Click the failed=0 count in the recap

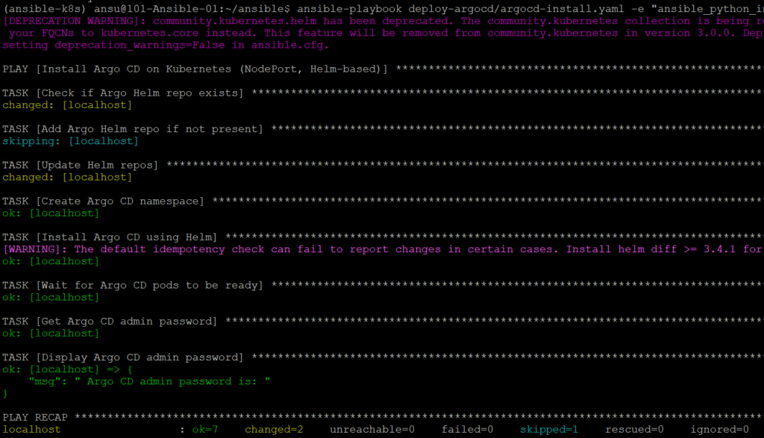(467, 430)
